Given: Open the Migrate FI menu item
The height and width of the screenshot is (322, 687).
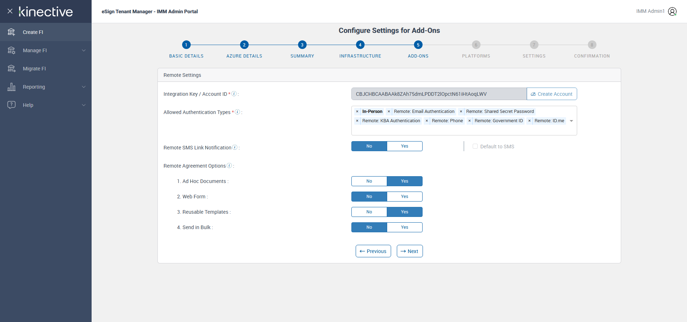Looking at the screenshot, I should [46, 69].
